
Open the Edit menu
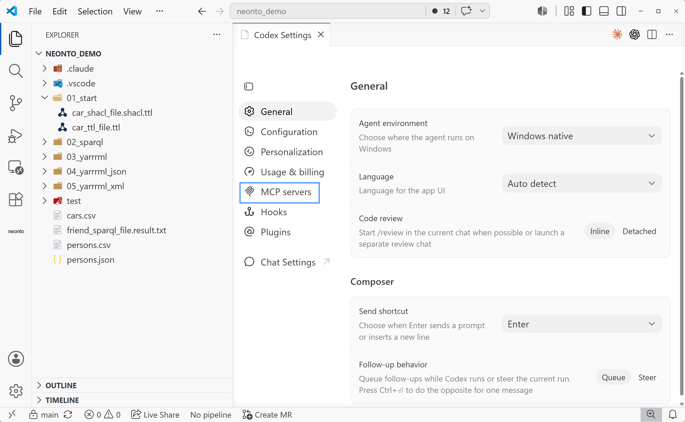[x=60, y=11]
